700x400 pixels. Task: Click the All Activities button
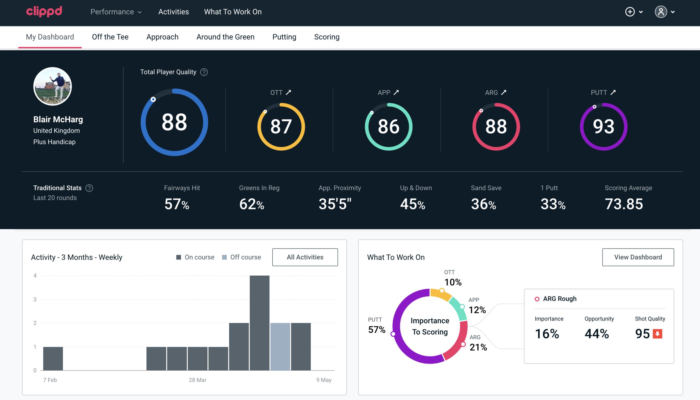tap(305, 257)
